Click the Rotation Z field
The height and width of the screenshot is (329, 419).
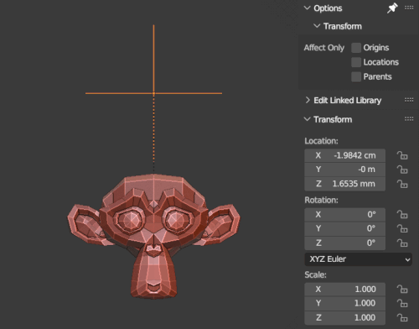click(345, 243)
